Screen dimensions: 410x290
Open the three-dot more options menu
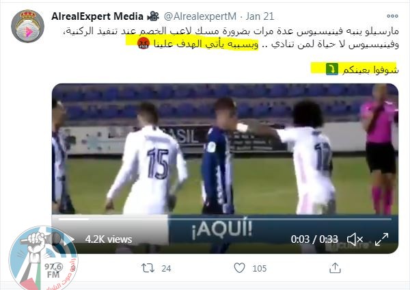coord(392,16)
